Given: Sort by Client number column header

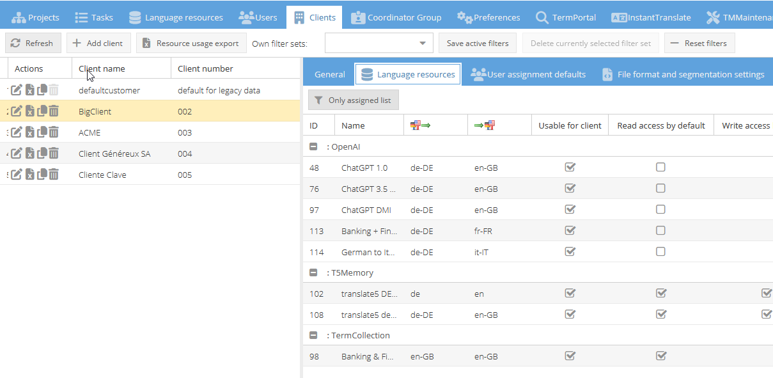Looking at the screenshot, I should [235, 68].
